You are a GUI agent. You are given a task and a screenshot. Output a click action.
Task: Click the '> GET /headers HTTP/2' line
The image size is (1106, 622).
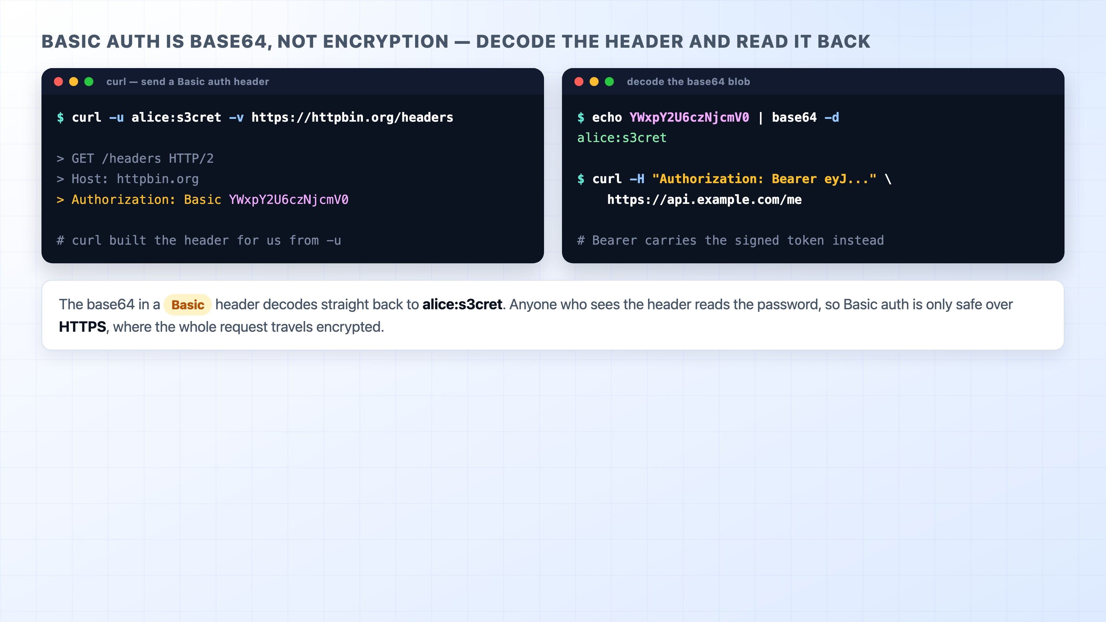135,158
